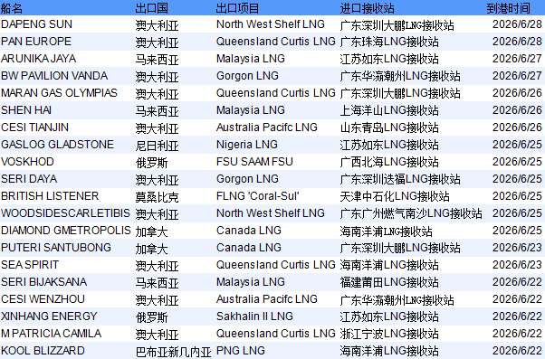
Task: Click Gorgon LNG in SERI DAYA row
Action: (x=247, y=179)
